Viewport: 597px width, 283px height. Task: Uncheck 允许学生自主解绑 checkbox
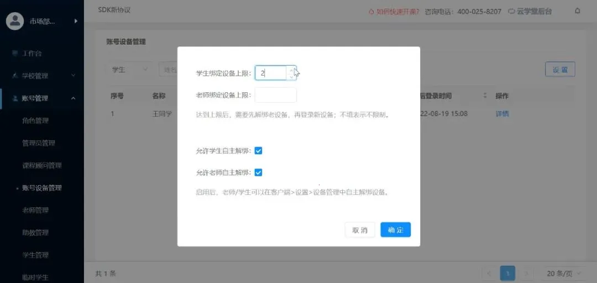[258, 150]
